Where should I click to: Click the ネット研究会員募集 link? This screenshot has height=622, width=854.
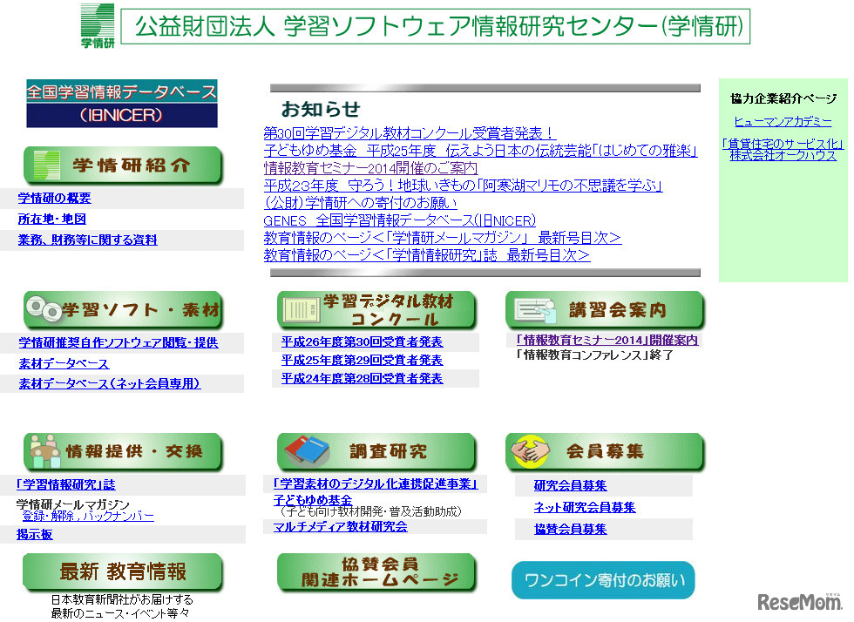click(582, 505)
